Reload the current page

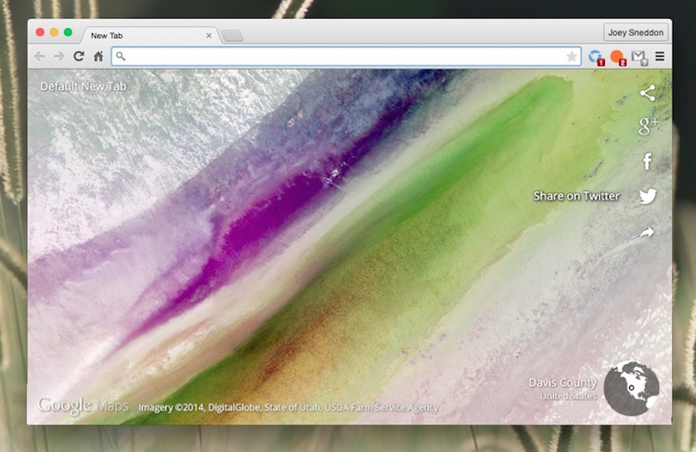pos(79,57)
